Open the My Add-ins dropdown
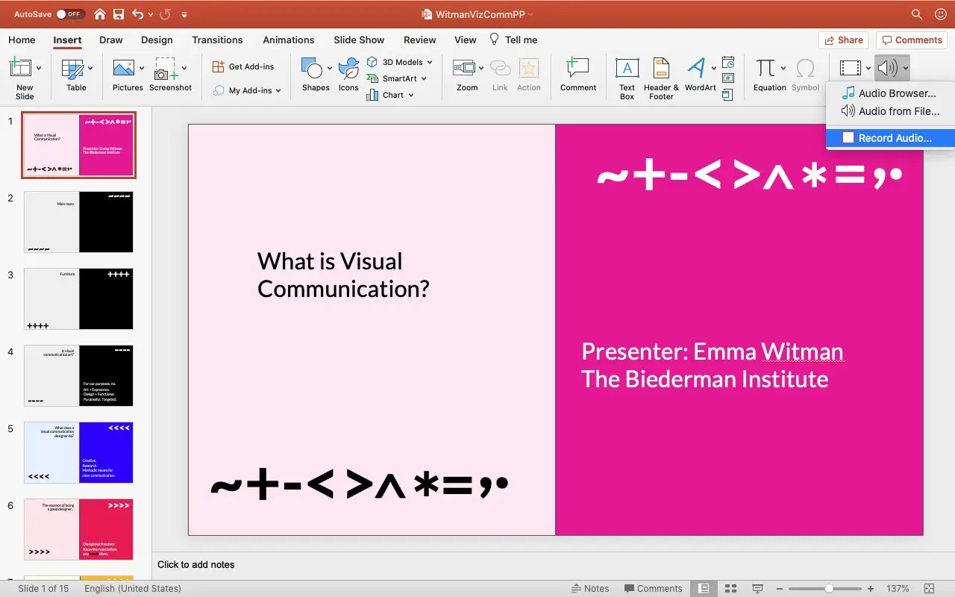955x597 pixels. tap(247, 90)
